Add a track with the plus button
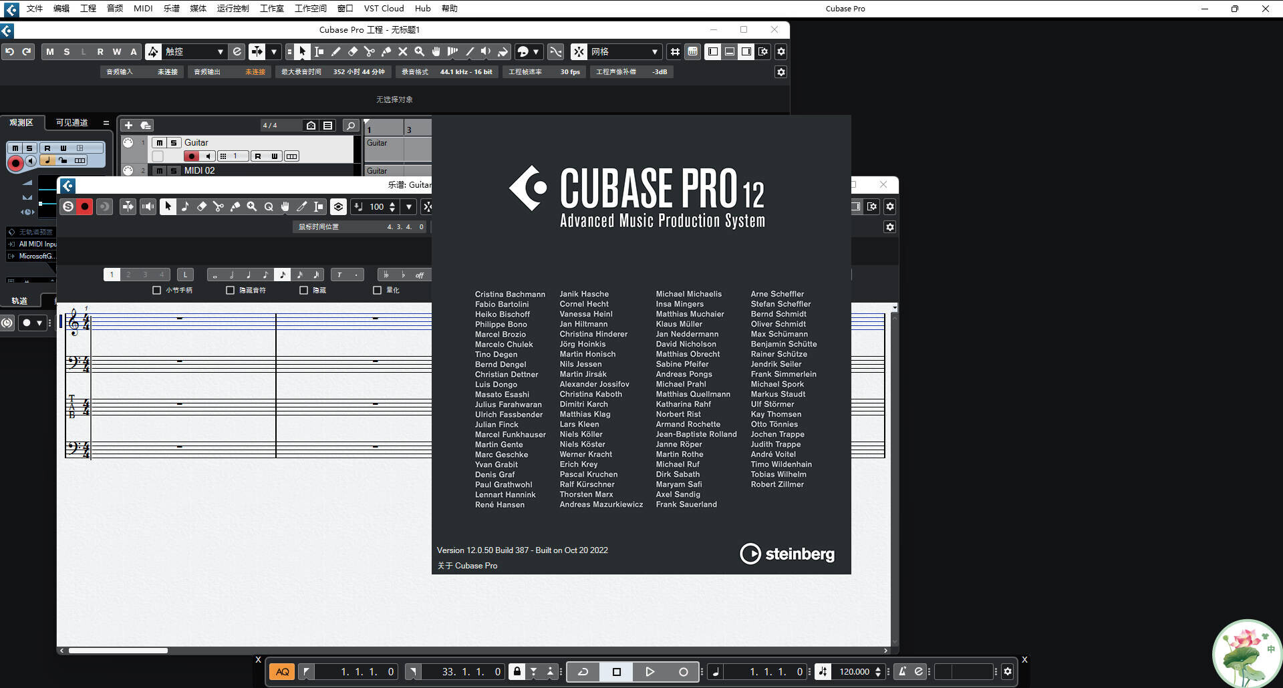Viewport: 1283px width, 688px height. point(129,126)
